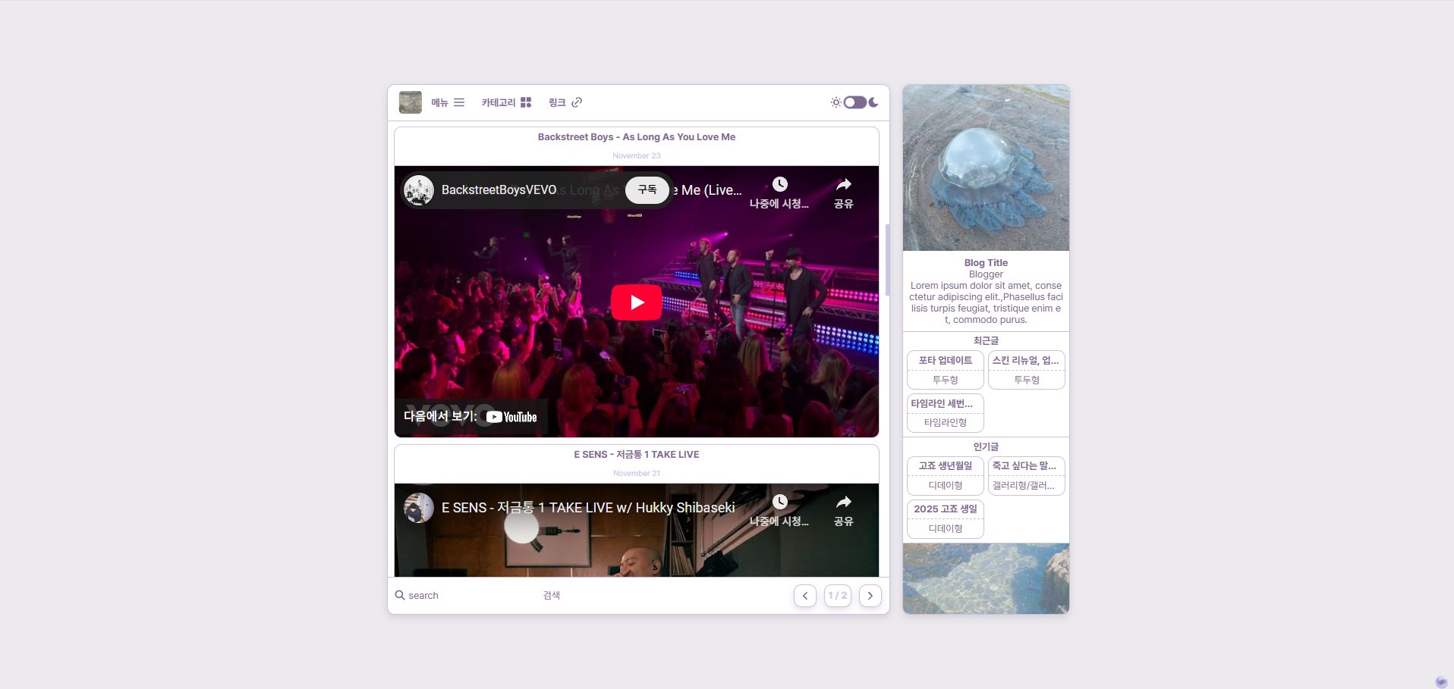Subscribe using the 구독 button
The width and height of the screenshot is (1454, 689).
[x=647, y=189]
